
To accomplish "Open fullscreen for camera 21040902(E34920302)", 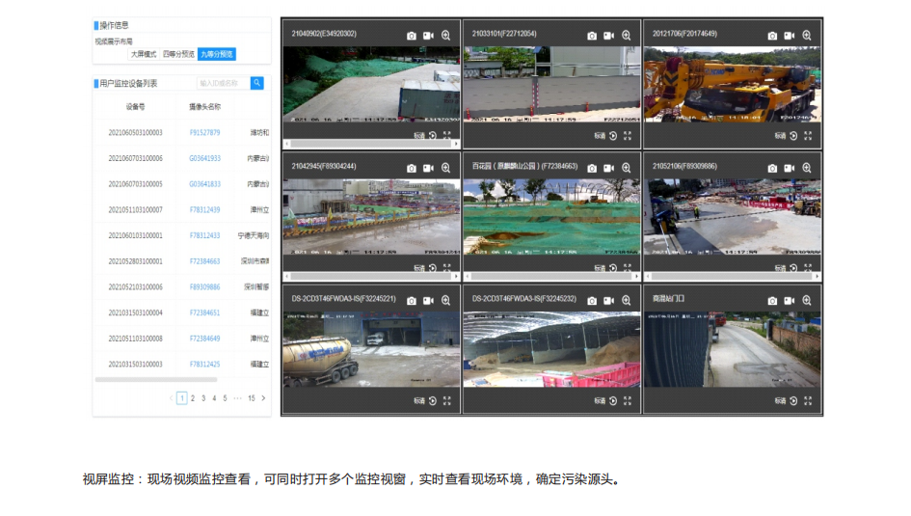I will 446,135.
